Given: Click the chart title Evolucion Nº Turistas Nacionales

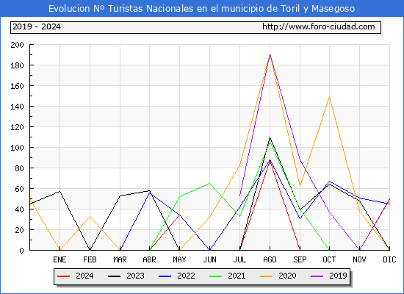Looking at the screenshot, I should [x=202, y=9].
